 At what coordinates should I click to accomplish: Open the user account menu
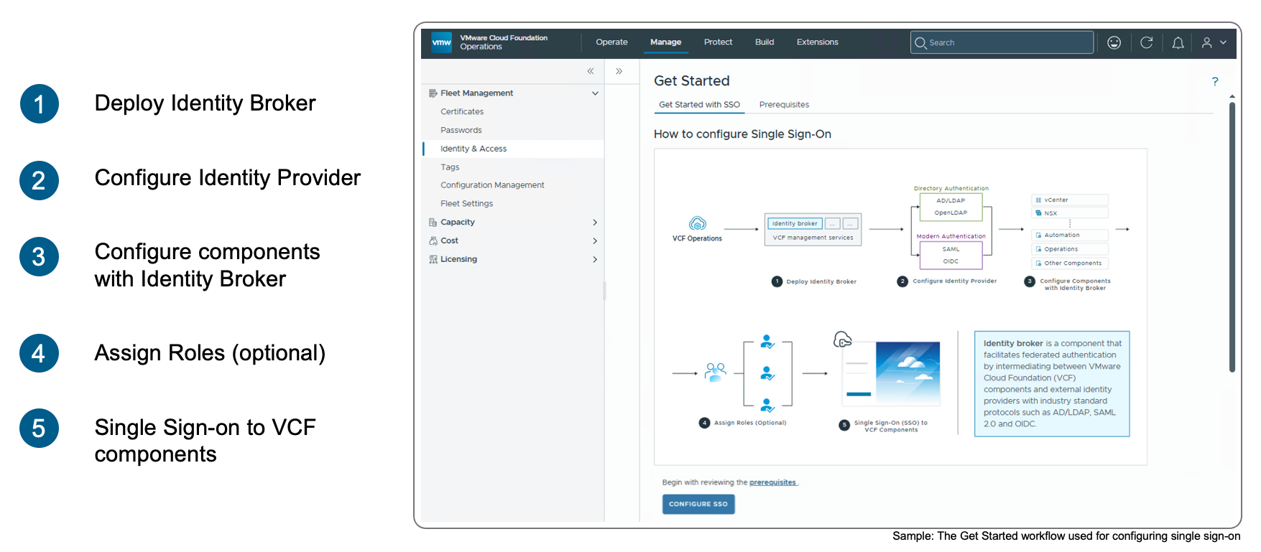(x=1214, y=42)
